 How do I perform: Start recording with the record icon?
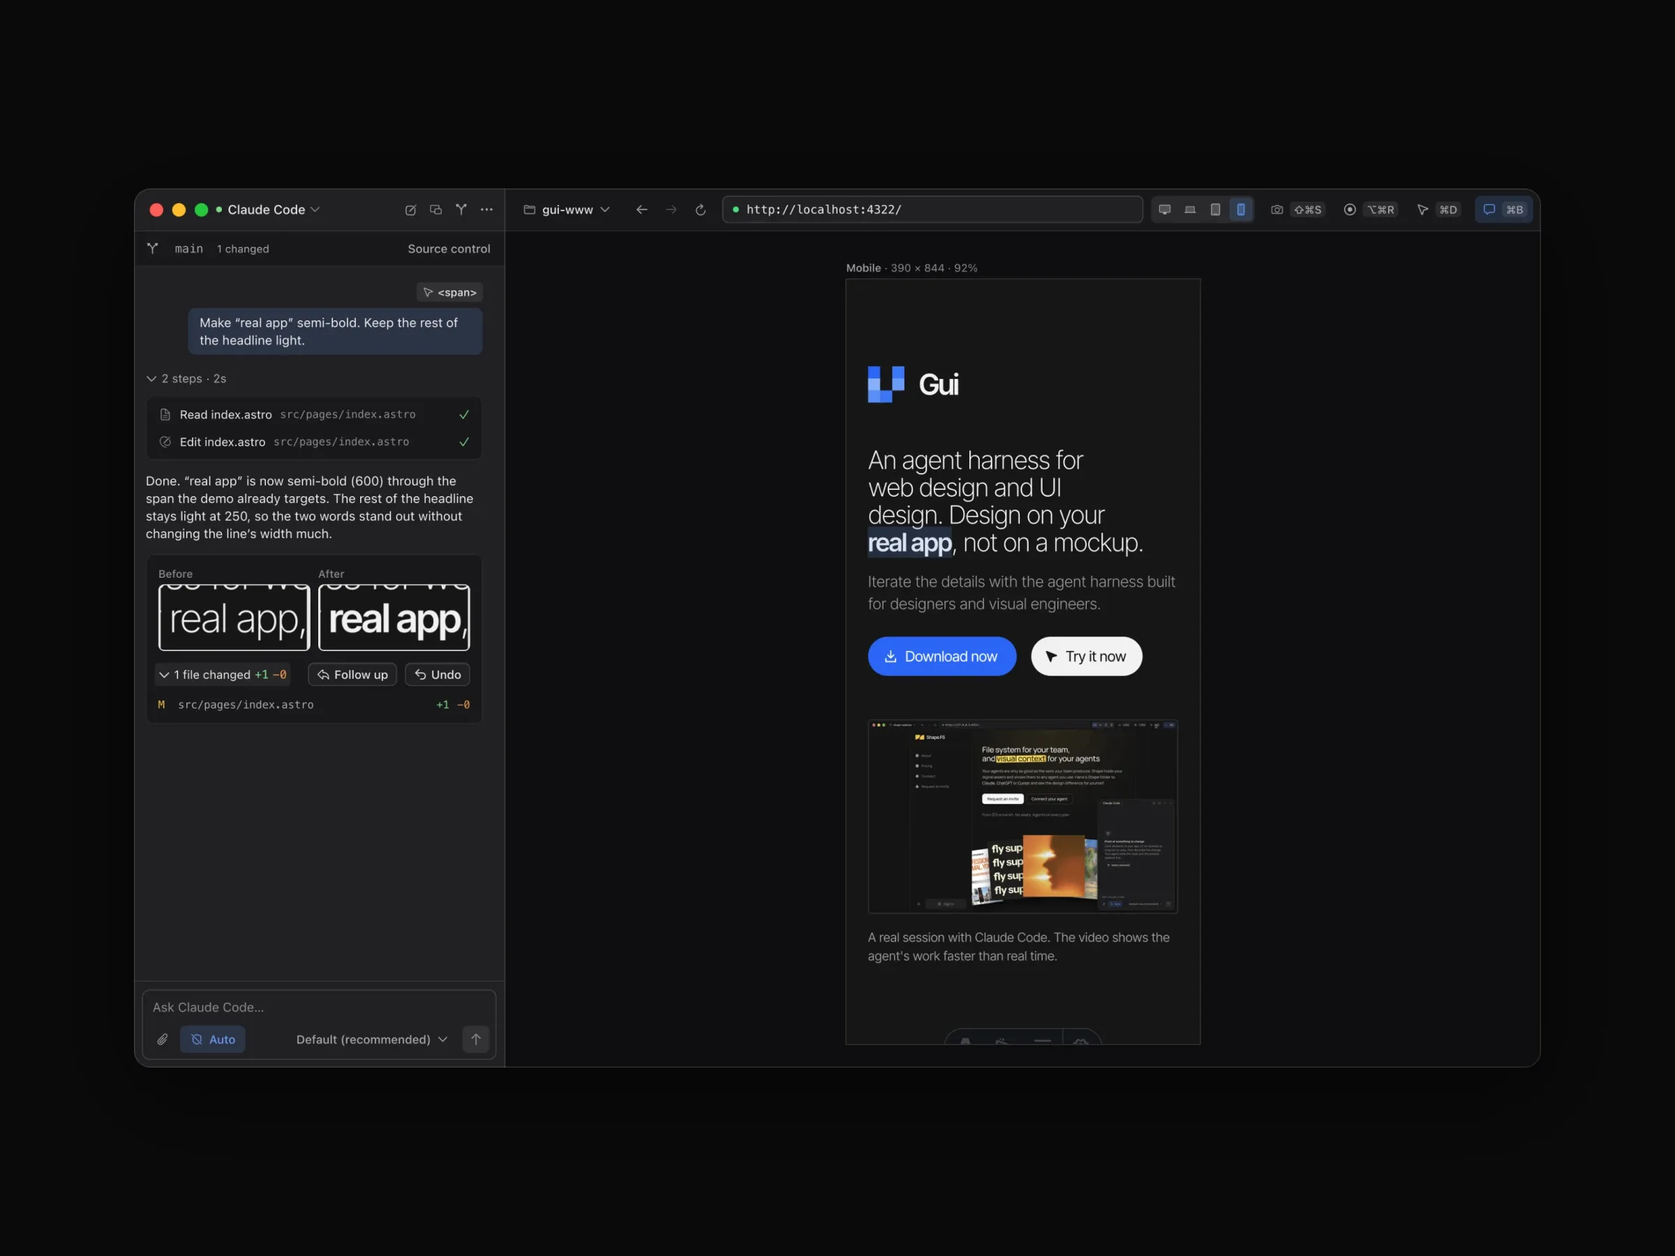point(1349,210)
